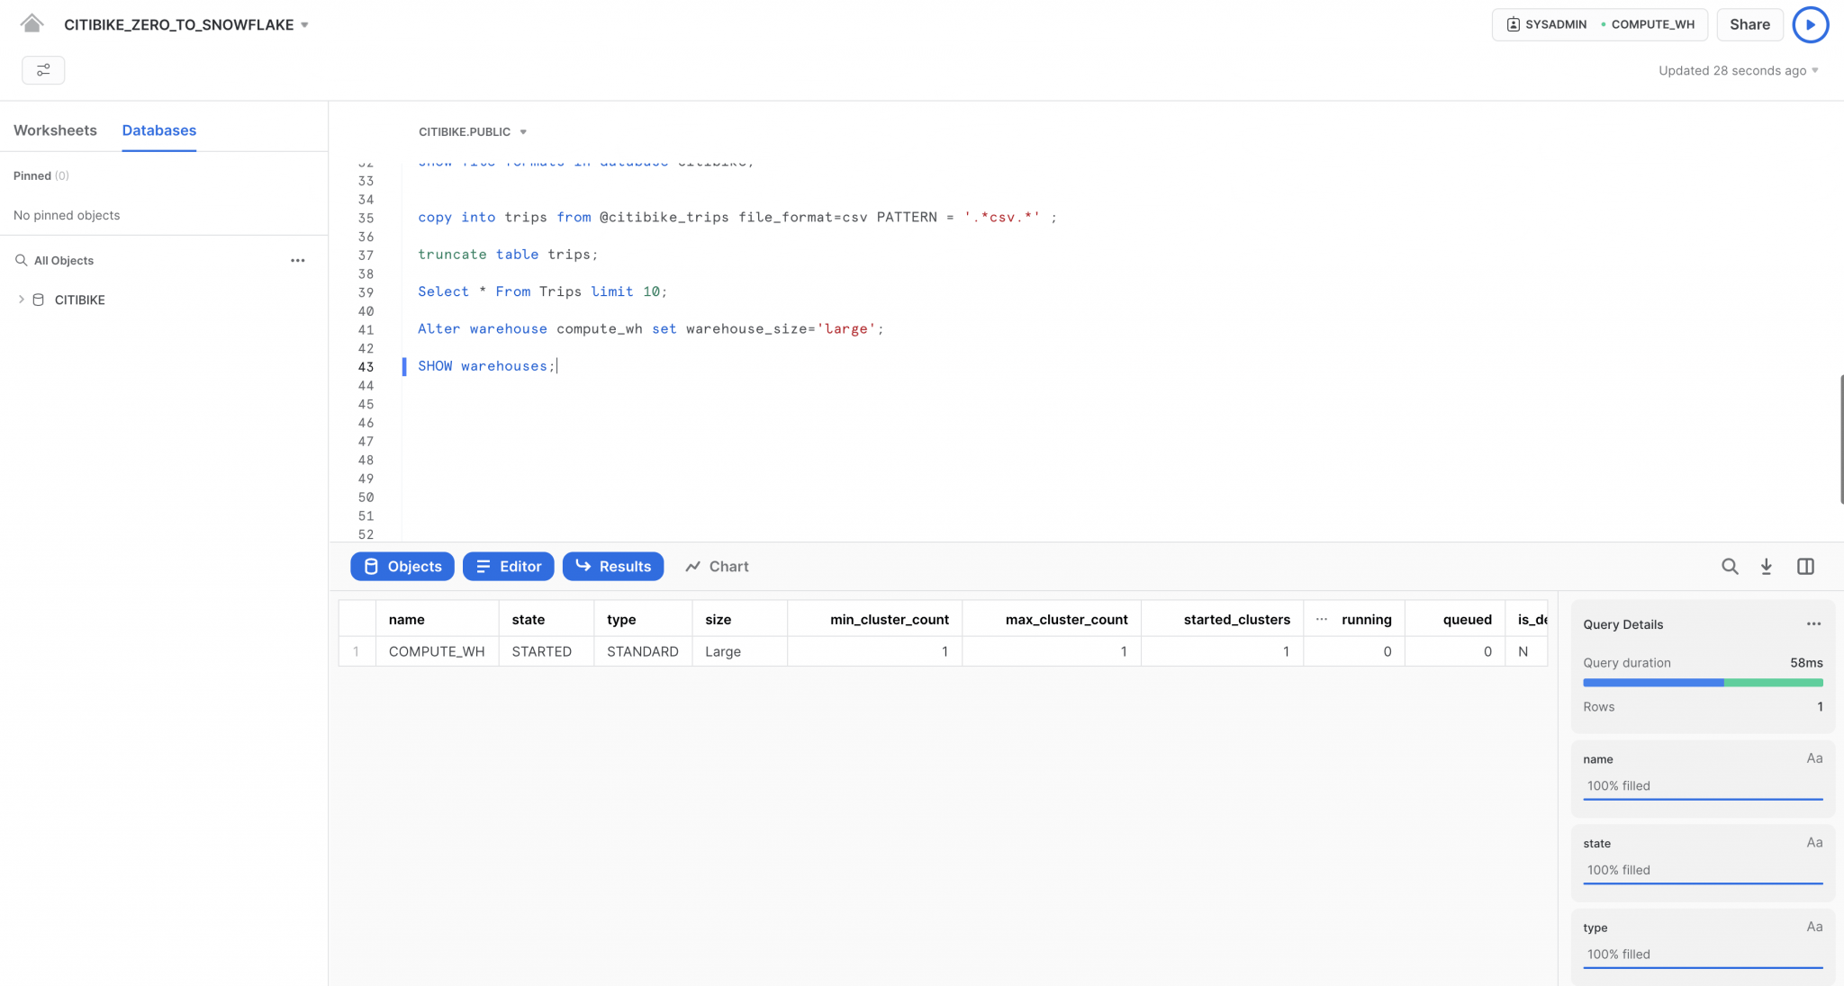The height and width of the screenshot is (986, 1844).
Task: Open Query Details more options menu
Action: (1813, 624)
